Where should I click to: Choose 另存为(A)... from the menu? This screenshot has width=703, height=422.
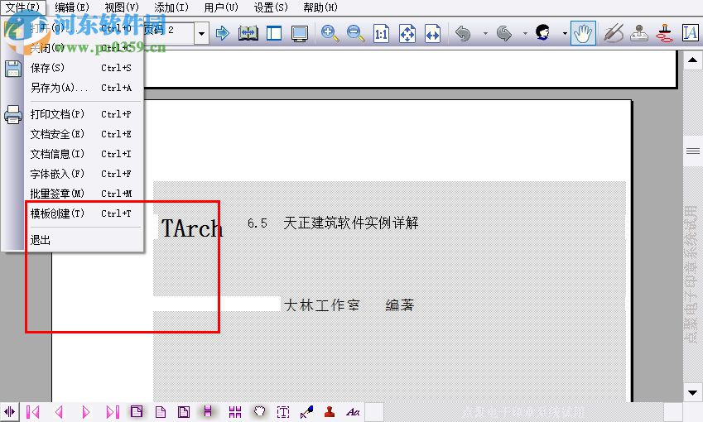(x=84, y=88)
